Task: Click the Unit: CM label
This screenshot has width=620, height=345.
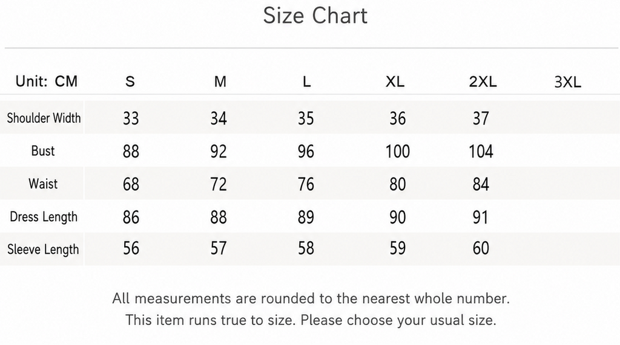Action: point(46,82)
